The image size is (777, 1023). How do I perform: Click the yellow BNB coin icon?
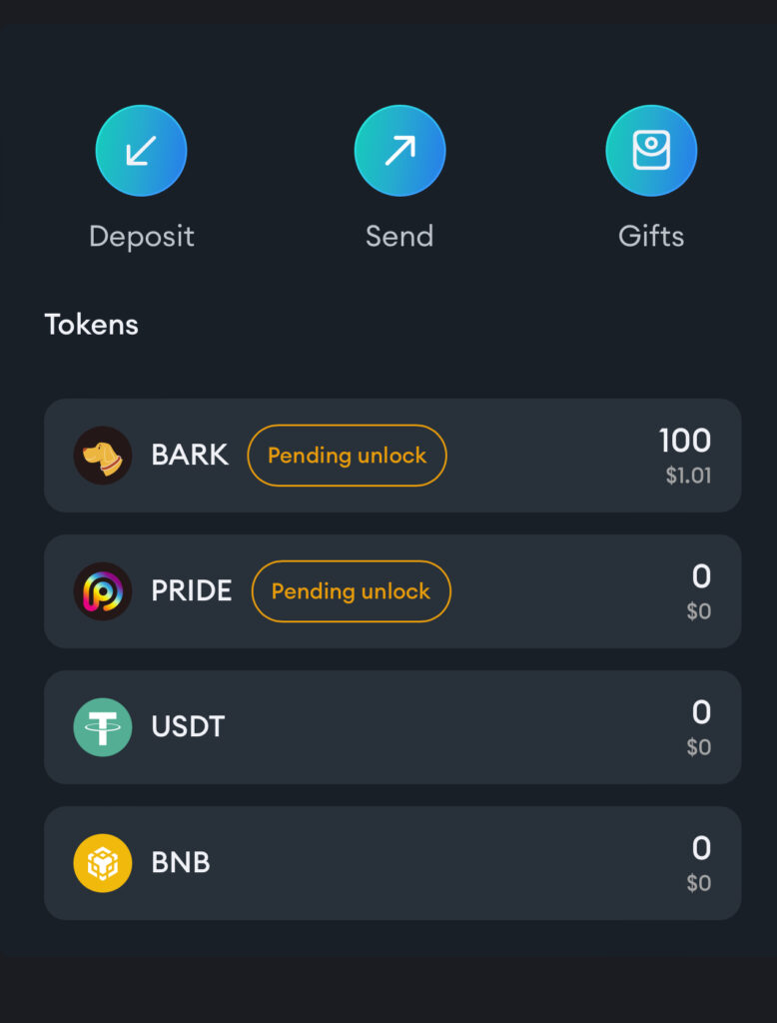point(103,863)
